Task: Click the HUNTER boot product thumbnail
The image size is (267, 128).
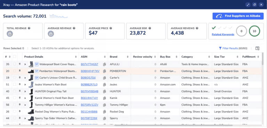Action: [x=31, y=92]
